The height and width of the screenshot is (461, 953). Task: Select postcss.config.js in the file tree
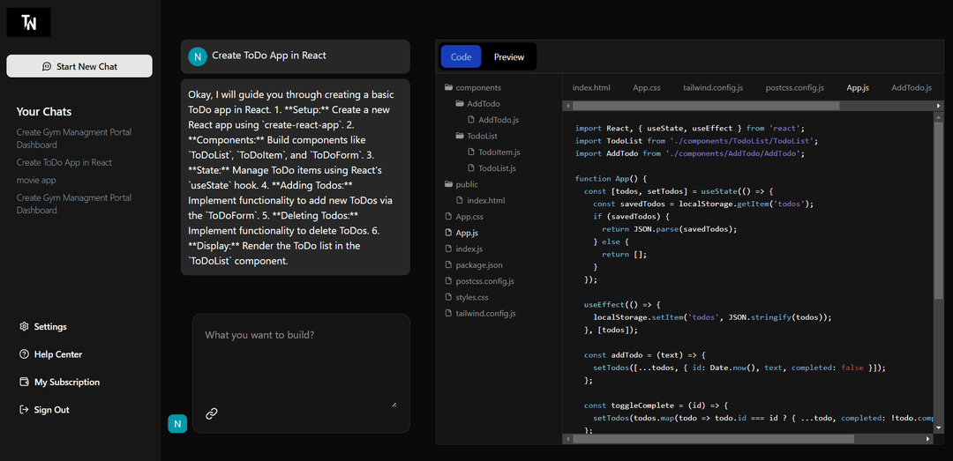click(479, 281)
